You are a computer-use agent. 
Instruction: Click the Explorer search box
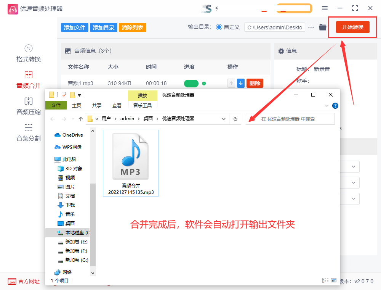[x=290, y=119]
